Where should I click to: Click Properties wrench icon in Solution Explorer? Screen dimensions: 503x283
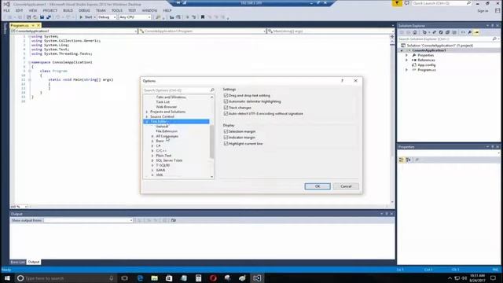[x=470, y=32]
